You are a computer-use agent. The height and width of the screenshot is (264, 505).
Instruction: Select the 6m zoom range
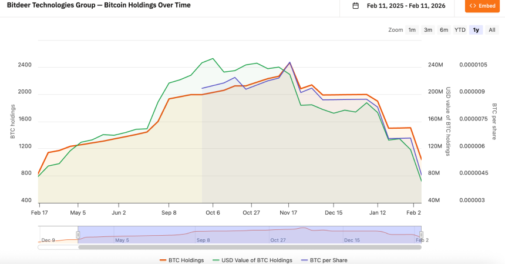[x=444, y=30]
